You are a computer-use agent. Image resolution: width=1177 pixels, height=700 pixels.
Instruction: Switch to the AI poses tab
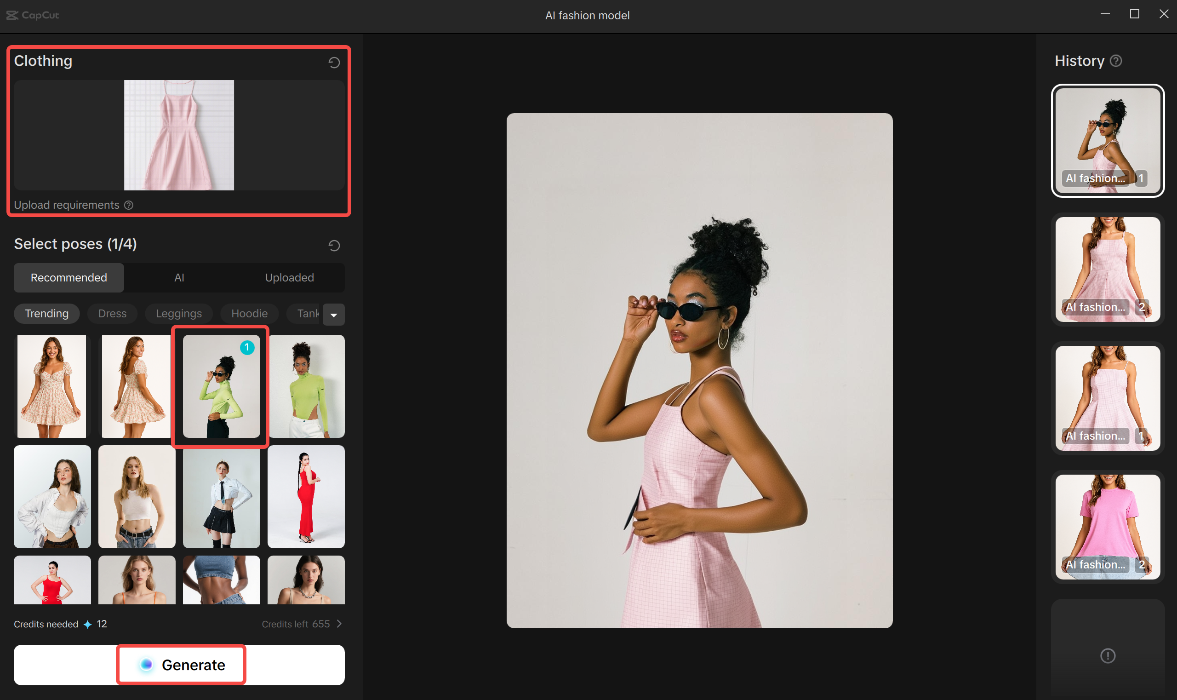pos(179,277)
